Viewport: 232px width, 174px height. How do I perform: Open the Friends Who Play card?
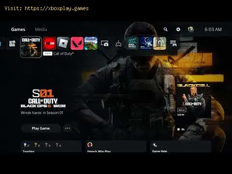[x=116, y=146]
